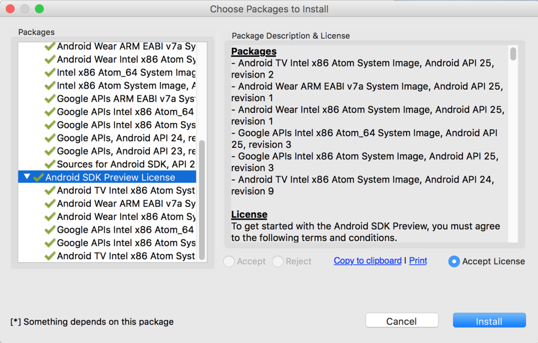Click checkmark next to Intel x86 Atom_64 System Image

(50, 72)
